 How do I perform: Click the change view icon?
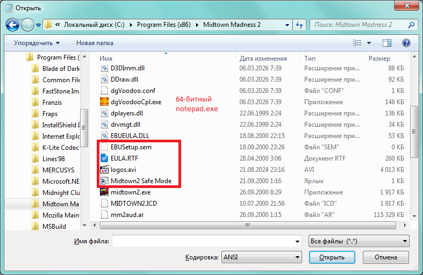357,43
